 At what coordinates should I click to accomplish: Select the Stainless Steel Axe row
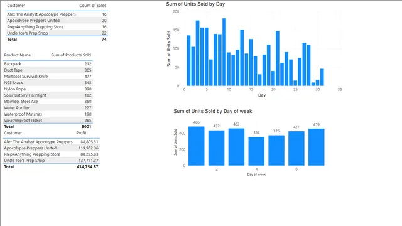click(48, 102)
